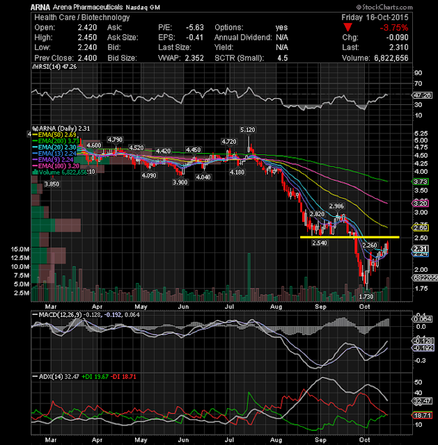Click the -0.192 MACD signal axis tag
Viewport: 438px width, 445px height.
(423, 348)
